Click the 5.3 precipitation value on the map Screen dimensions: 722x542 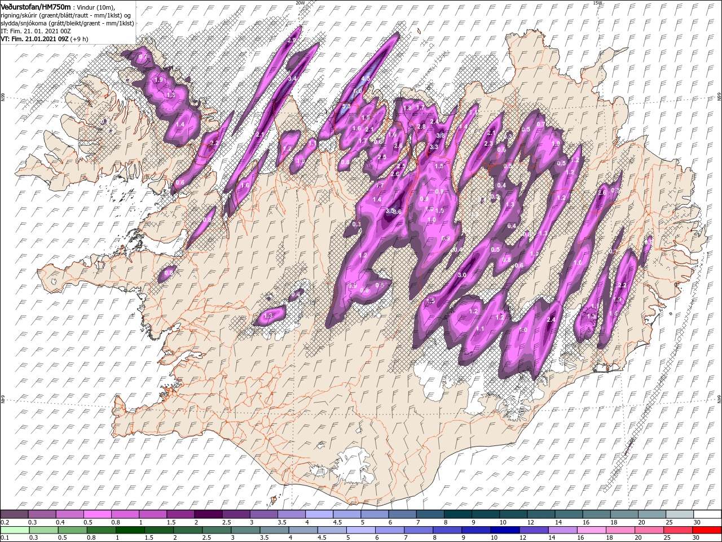pyautogui.click(x=346, y=106)
